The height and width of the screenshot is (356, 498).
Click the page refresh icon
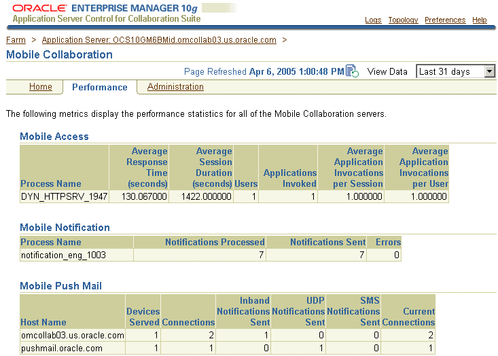[x=352, y=71]
